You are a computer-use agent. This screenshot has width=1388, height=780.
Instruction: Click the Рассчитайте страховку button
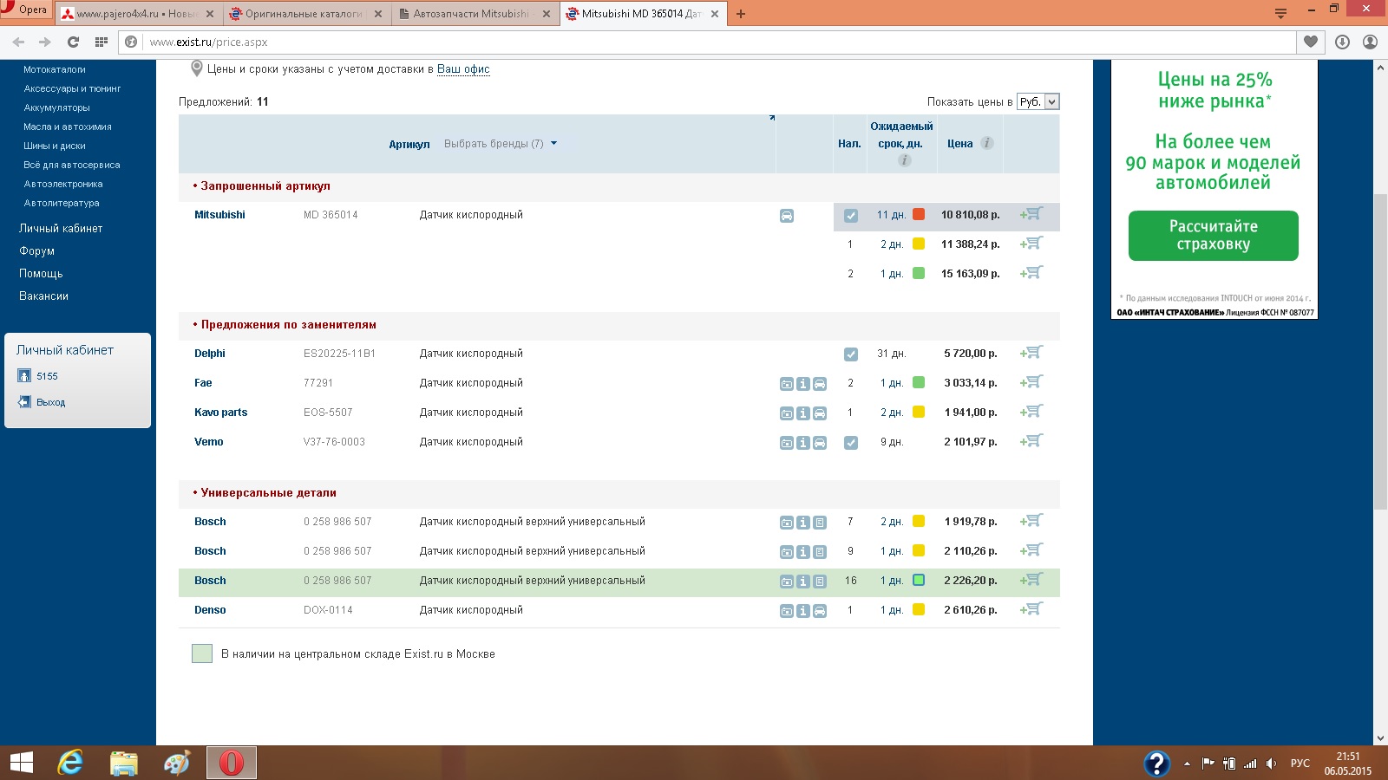1213,236
